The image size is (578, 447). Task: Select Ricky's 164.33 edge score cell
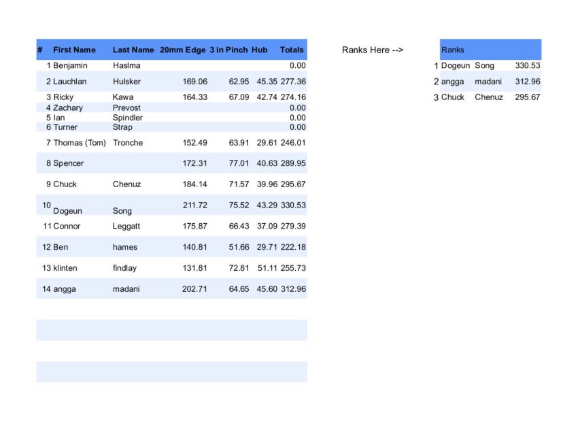click(x=195, y=97)
